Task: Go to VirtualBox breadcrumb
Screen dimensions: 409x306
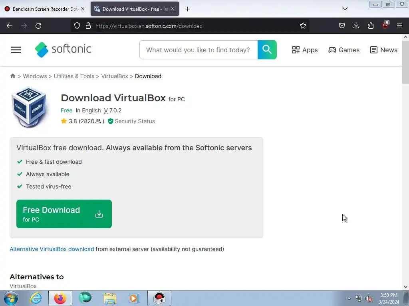Action: pyautogui.click(x=115, y=76)
